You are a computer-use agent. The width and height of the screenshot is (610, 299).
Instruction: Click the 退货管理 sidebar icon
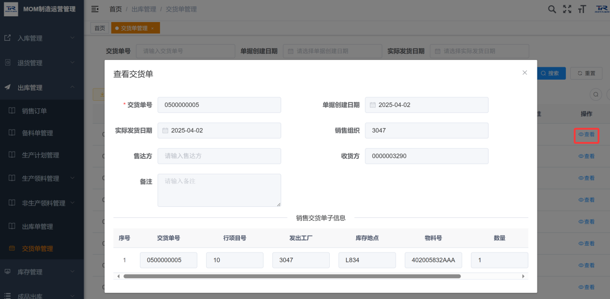[8, 62]
